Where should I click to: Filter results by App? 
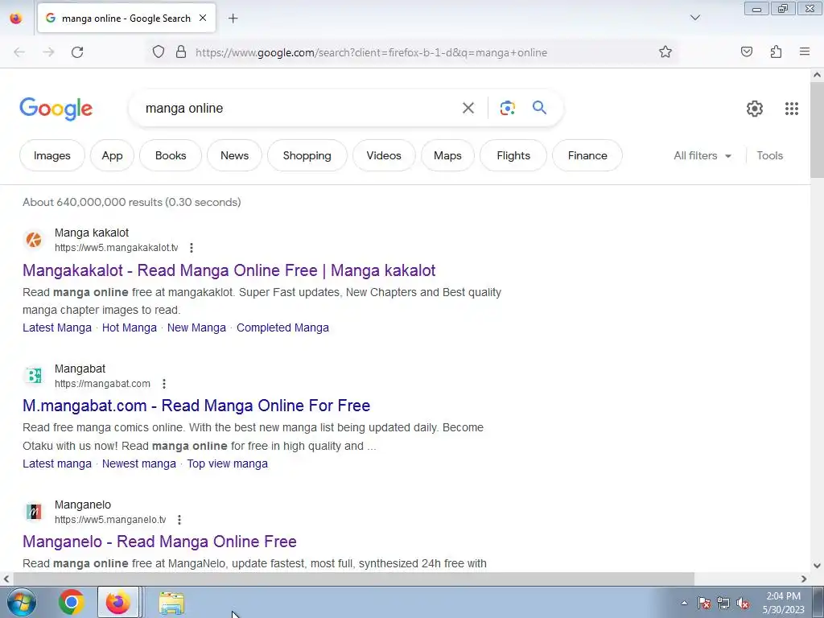(112, 155)
